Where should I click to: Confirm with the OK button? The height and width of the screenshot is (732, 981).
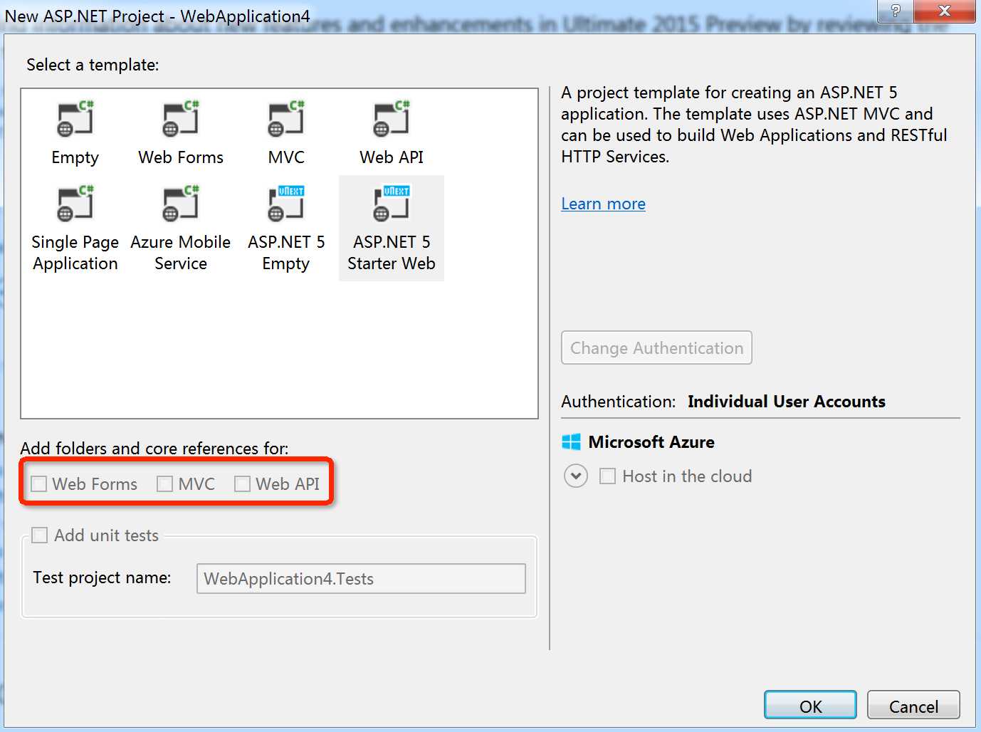pyautogui.click(x=810, y=706)
